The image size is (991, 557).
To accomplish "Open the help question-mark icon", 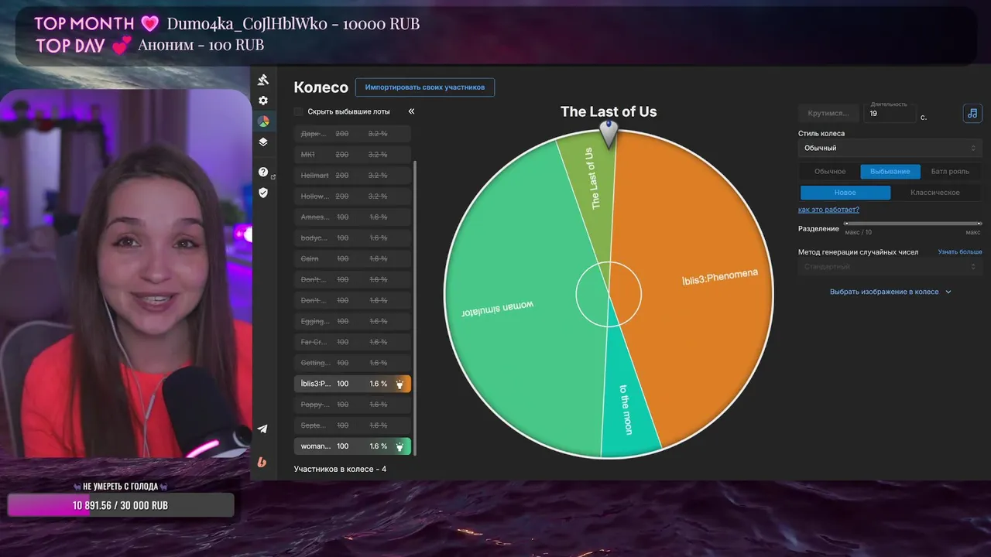I will [x=263, y=172].
